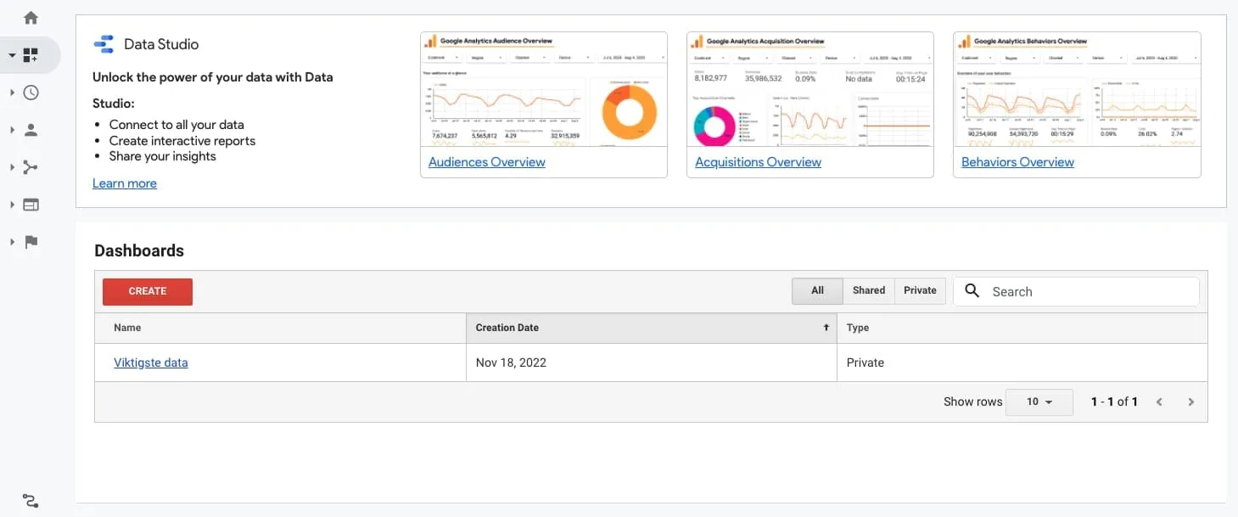Screen dimensions: 1238x517
Task: Open the Acquisition branching-arrows icon
Action: 31,167
